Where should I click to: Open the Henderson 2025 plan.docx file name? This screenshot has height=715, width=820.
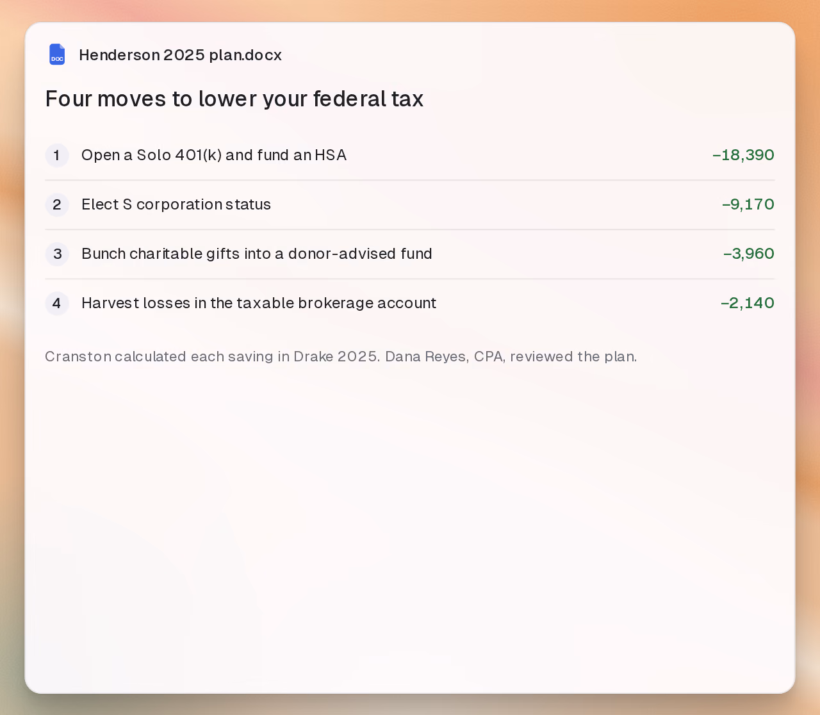[x=180, y=55]
